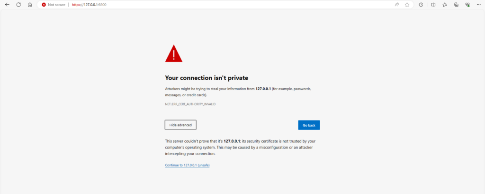Go to the browser home page icon
Viewport: 485px width, 194px height.
[x=30, y=5]
